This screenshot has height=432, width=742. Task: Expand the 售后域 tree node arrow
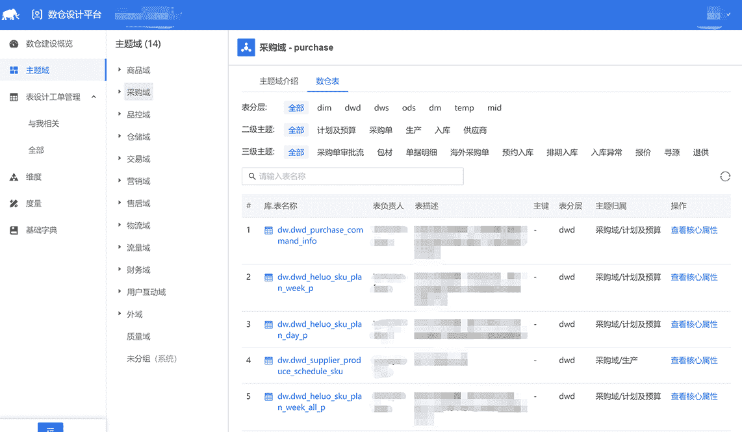[120, 203]
